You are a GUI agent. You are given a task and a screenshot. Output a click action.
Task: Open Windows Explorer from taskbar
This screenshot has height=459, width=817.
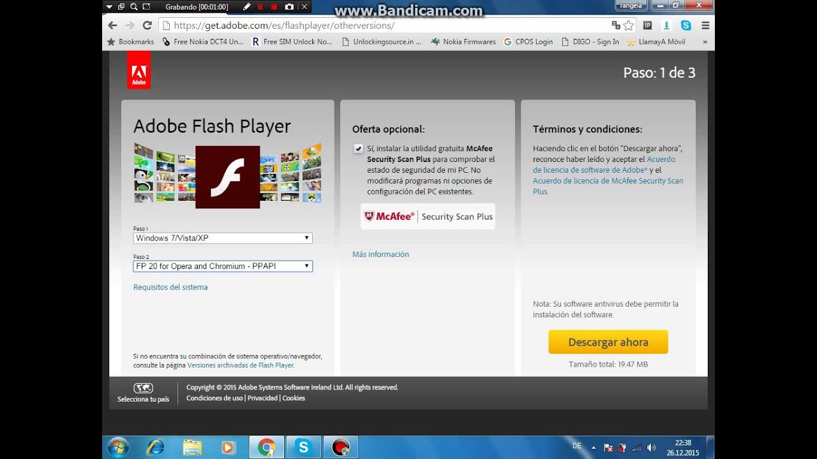click(x=192, y=448)
